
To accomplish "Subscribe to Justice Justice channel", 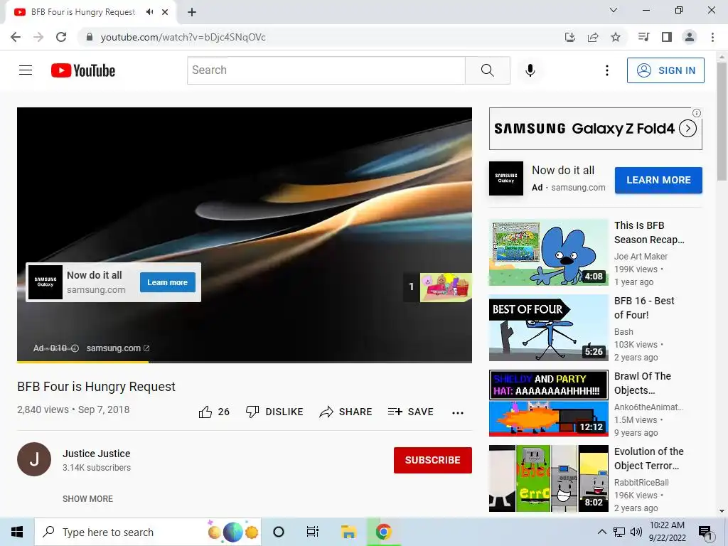I will 433,460.
